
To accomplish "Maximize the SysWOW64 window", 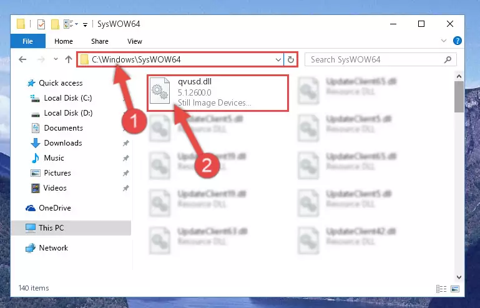I will click(x=421, y=24).
